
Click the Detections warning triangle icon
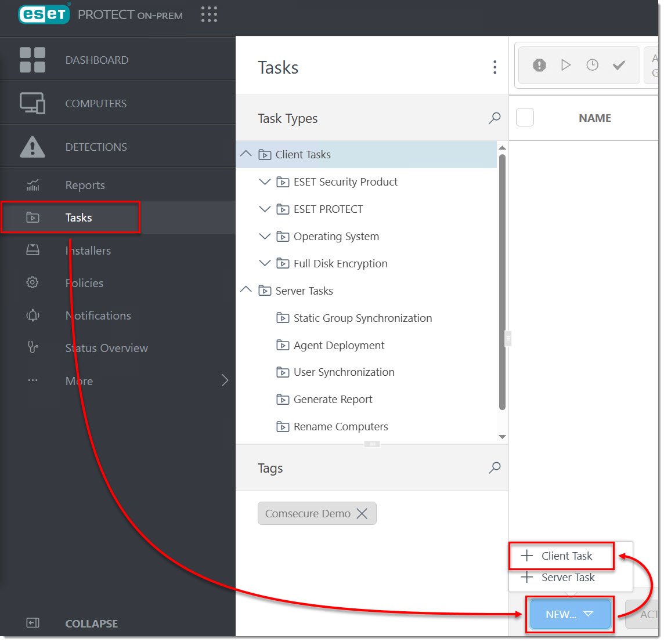(32, 147)
